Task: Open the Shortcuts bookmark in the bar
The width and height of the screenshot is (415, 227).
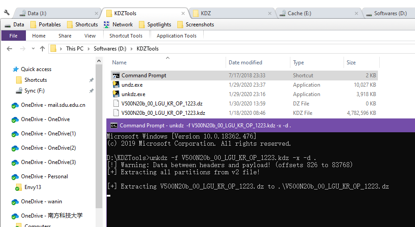Action: pos(82,25)
